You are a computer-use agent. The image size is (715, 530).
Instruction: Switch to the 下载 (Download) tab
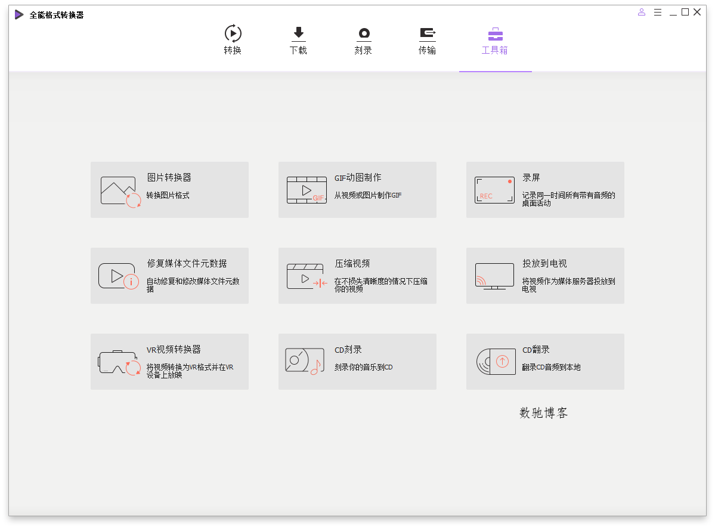click(x=298, y=40)
